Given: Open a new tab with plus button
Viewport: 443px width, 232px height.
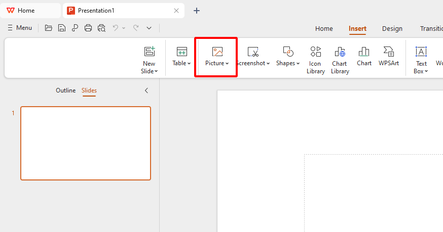Looking at the screenshot, I should 196,11.
